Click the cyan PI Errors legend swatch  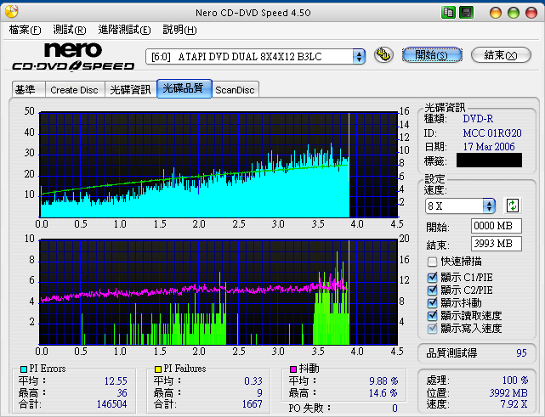point(24,369)
